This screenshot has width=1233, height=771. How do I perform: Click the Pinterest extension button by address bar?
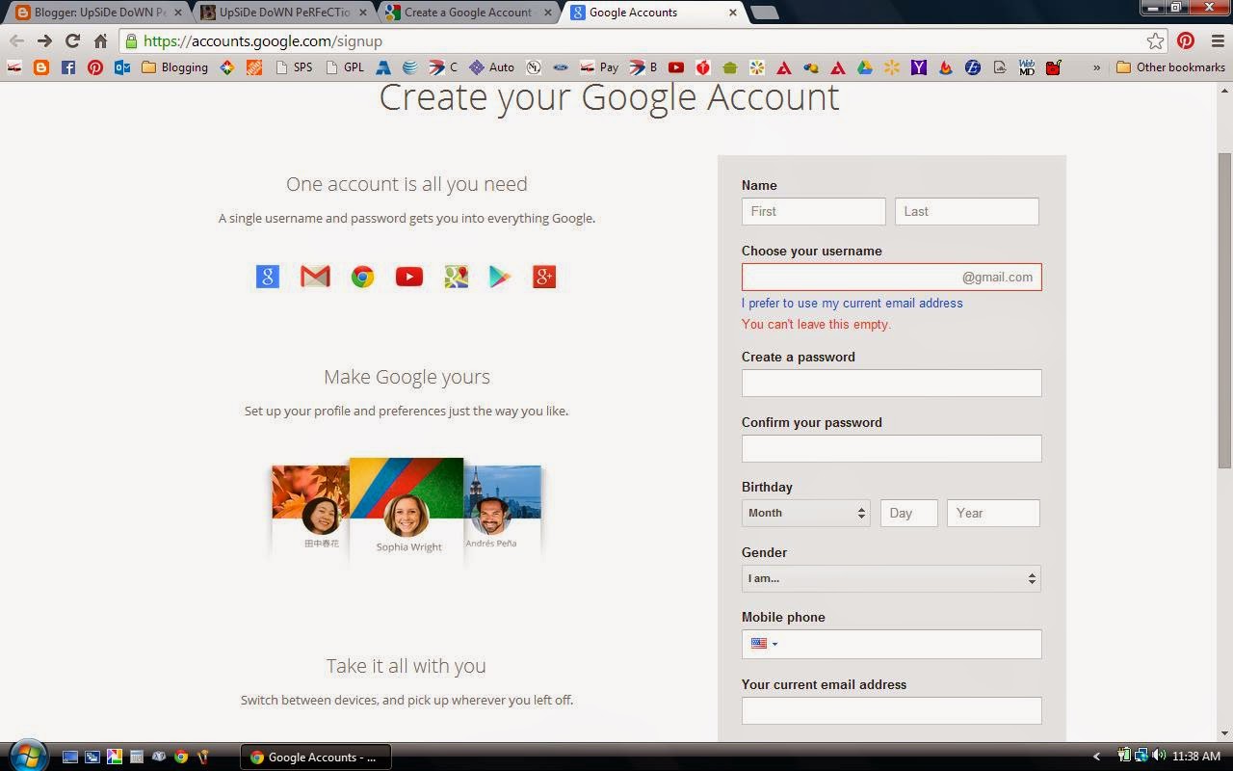(1186, 40)
